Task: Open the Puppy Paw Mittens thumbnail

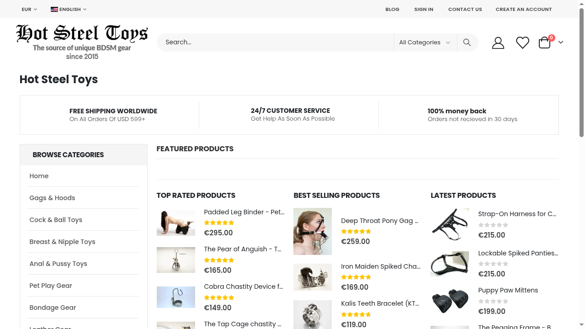Action: (450, 301)
